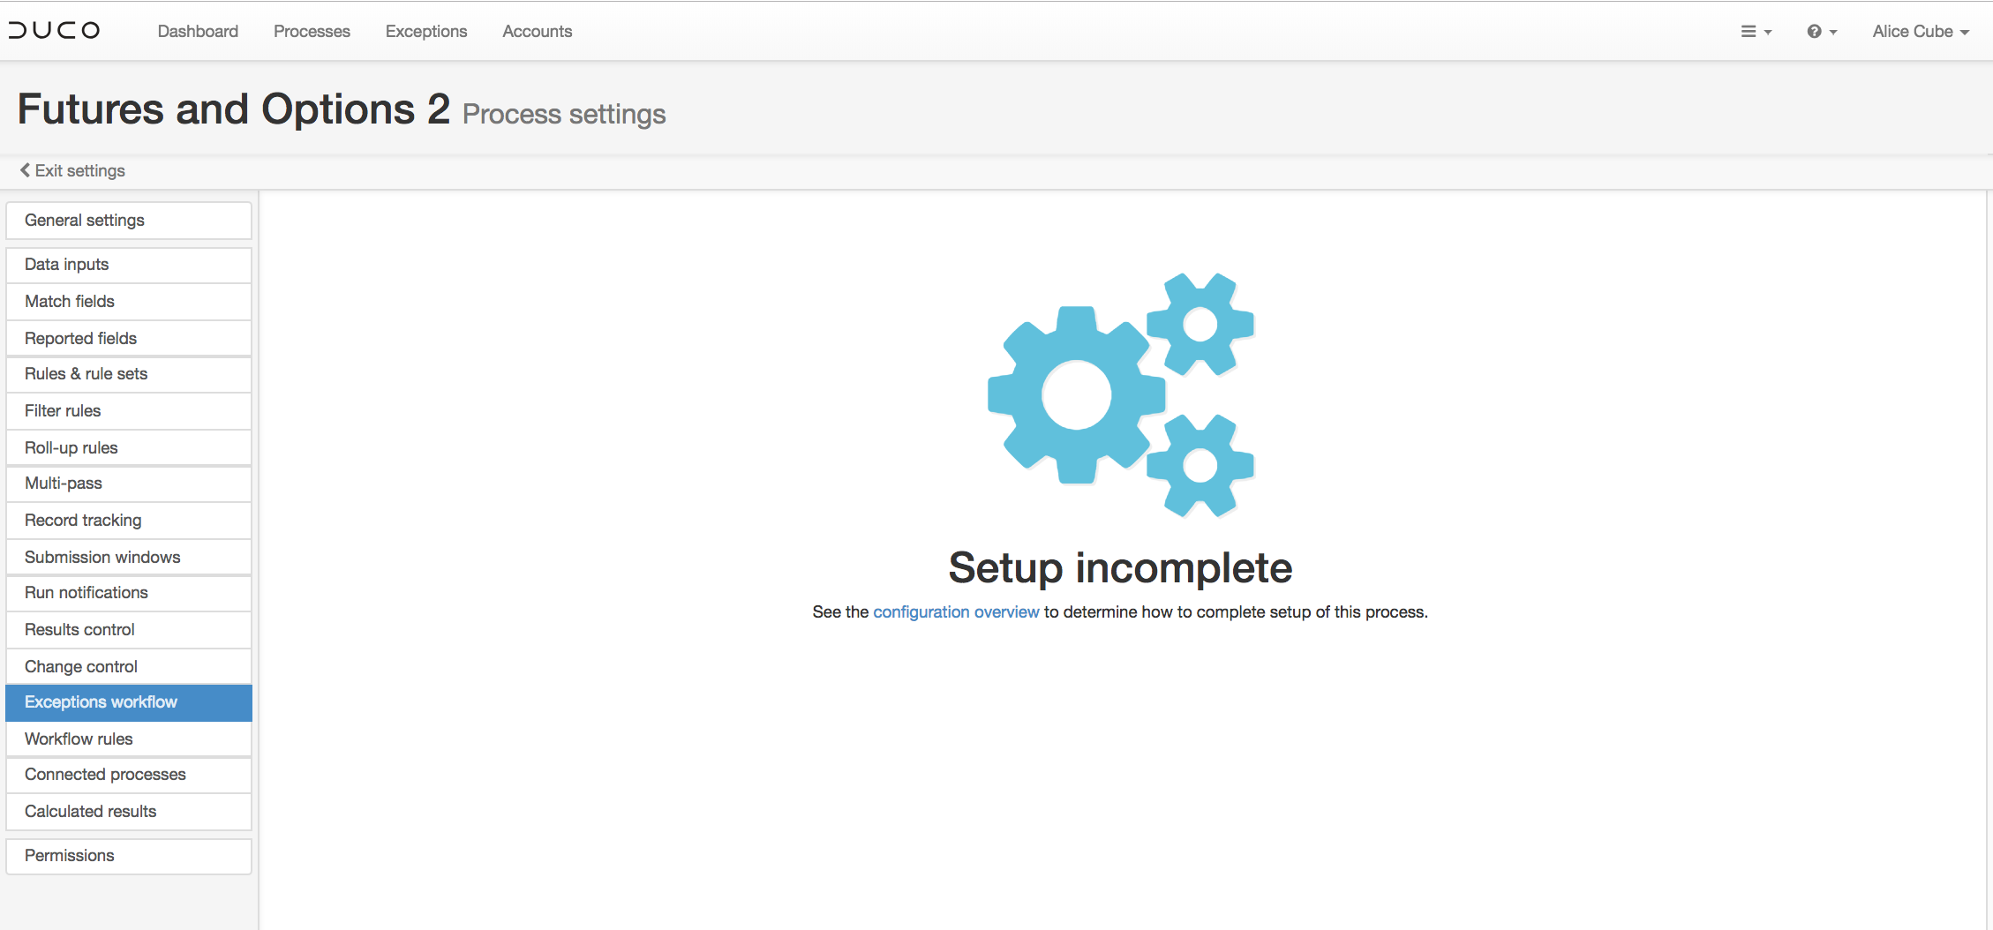The width and height of the screenshot is (1993, 930).
Task: Open Multi-pass settings
Action: tap(129, 484)
